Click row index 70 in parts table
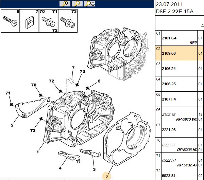 pos(158,140)
